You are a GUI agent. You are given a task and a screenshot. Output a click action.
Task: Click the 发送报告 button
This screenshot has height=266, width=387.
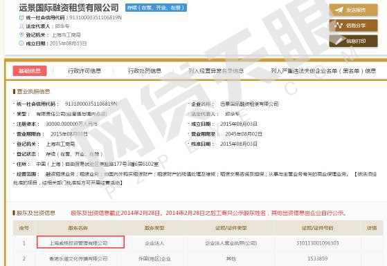coord(353,10)
